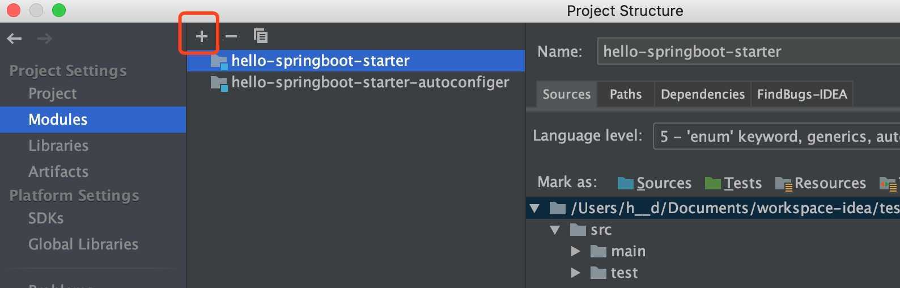Viewport: 900px width, 288px height.
Task: Collapse the src folder node
Action: pyautogui.click(x=555, y=230)
